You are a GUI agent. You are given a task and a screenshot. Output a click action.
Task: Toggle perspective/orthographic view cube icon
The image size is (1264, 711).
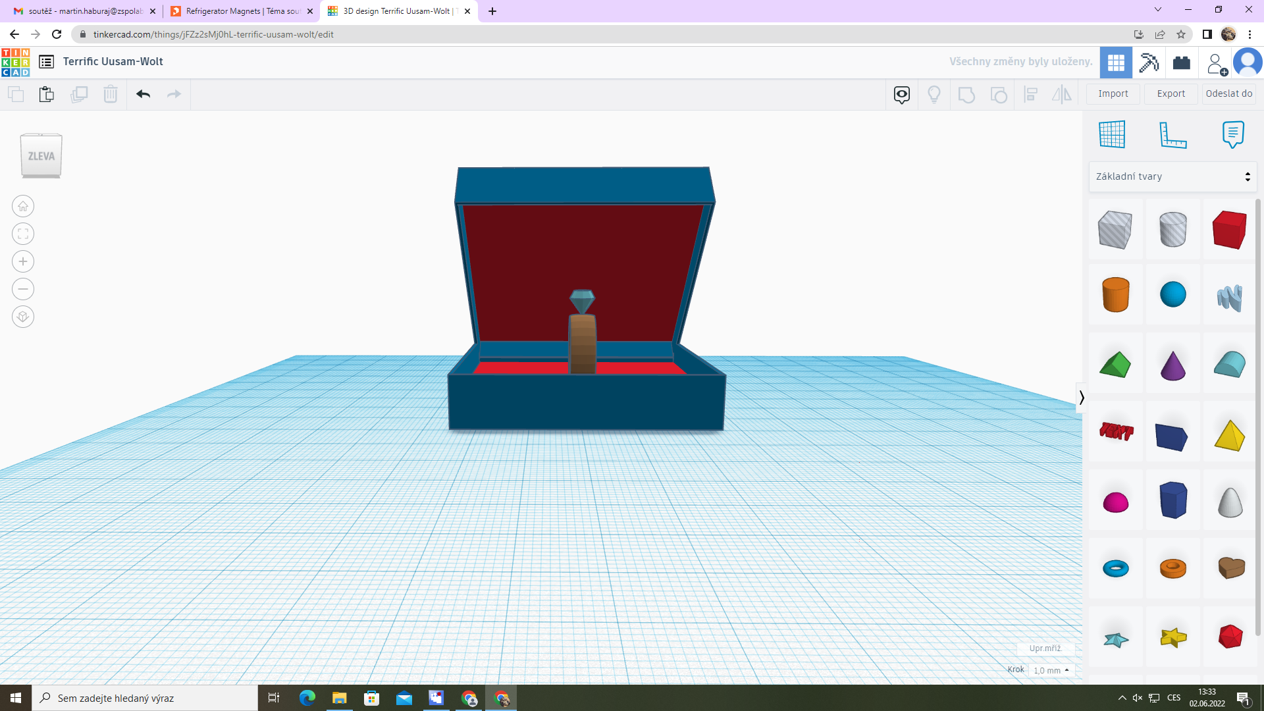point(23,317)
